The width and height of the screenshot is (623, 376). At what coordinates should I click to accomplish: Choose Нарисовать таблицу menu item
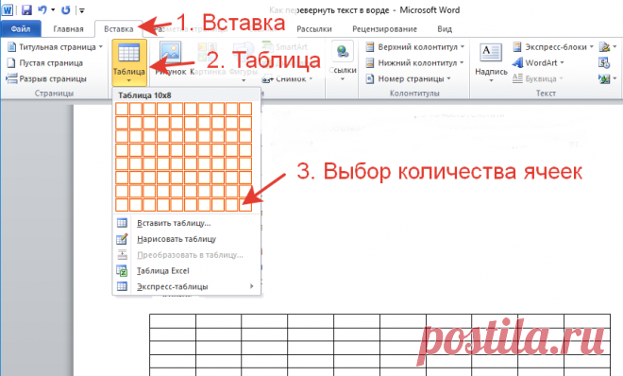click(187, 239)
